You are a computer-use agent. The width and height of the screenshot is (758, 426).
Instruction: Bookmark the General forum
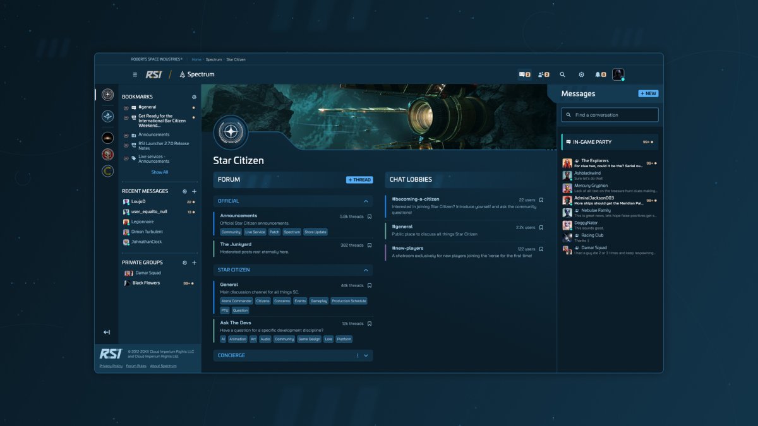click(x=370, y=285)
